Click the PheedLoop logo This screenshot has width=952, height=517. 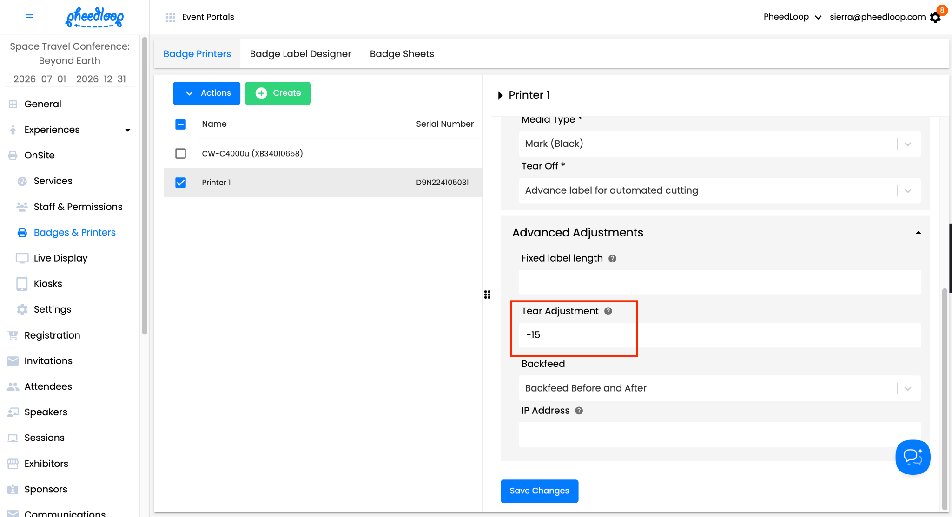pos(95,17)
